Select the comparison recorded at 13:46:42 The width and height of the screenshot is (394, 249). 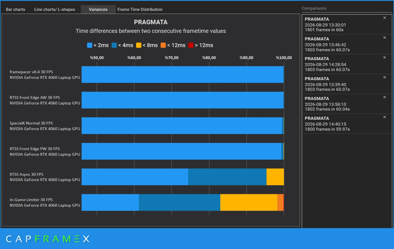(347, 44)
